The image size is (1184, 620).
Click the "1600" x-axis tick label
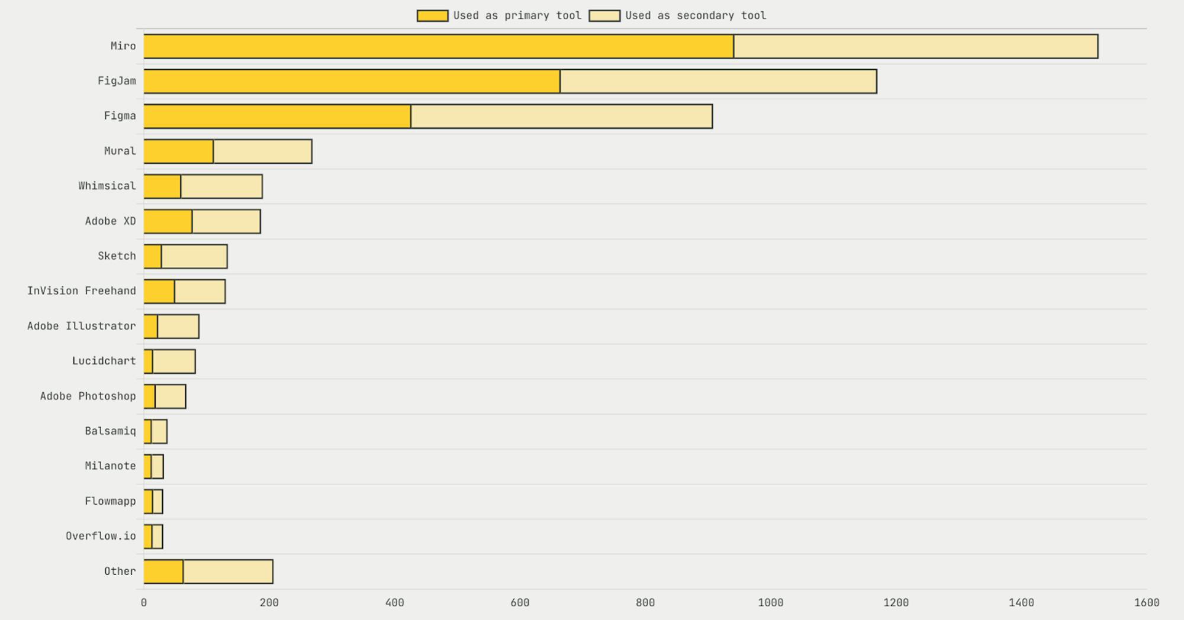point(1147,603)
